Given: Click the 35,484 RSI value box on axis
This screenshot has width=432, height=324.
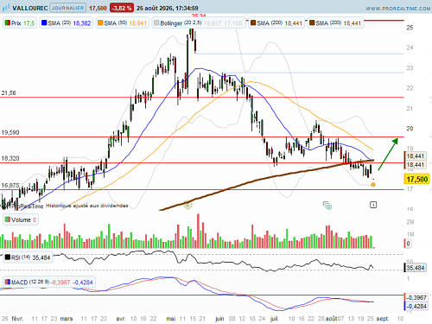Looking at the screenshot, I should click(x=416, y=268).
